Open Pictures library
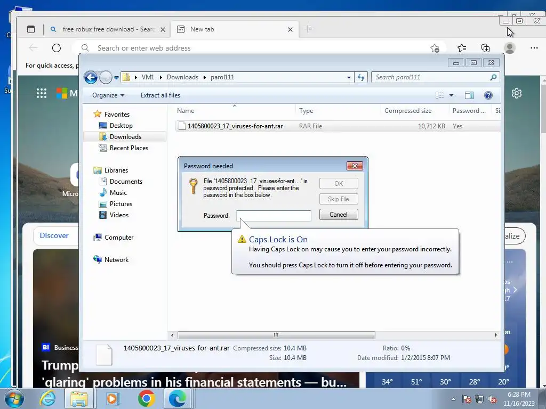 pyautogui.click(x=121, y=204)
